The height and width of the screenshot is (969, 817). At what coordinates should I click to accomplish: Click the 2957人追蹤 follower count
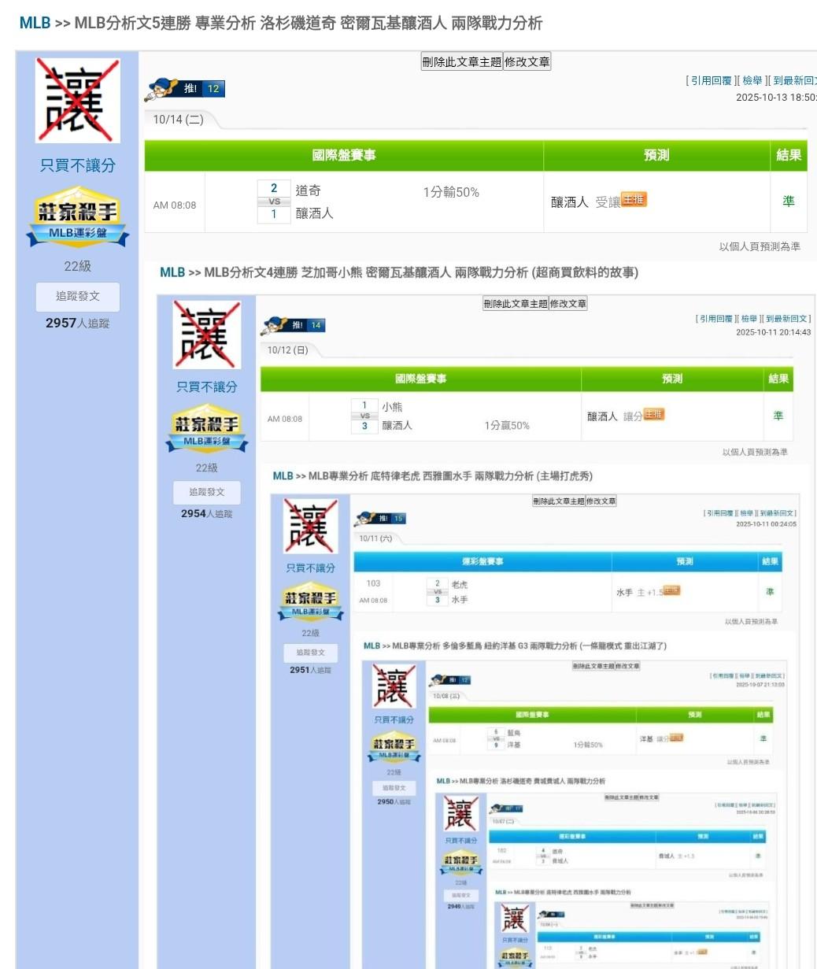pos(78,323)
